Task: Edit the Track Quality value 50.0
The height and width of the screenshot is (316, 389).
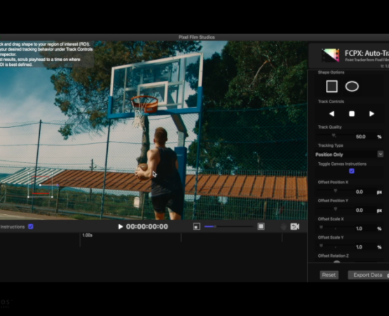Action: tap(360, 137)
